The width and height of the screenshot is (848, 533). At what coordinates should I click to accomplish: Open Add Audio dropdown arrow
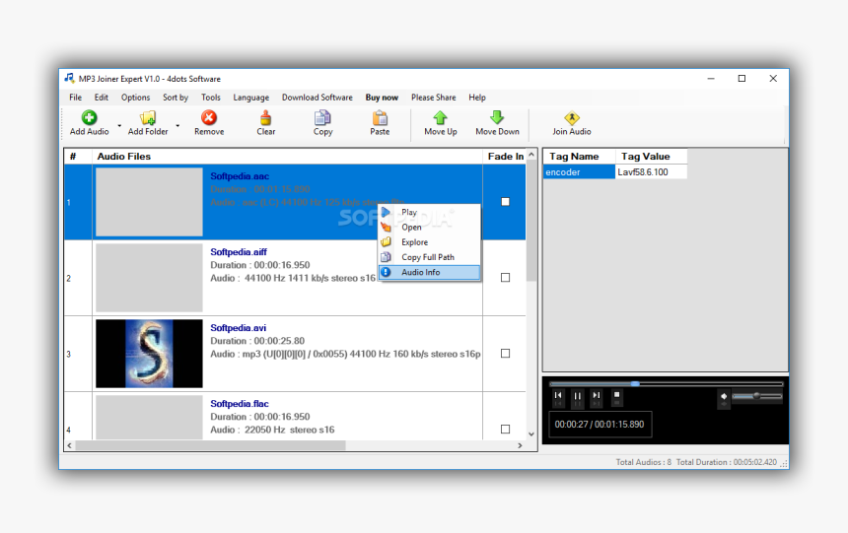pyautogui.click(x=119, y=125)
